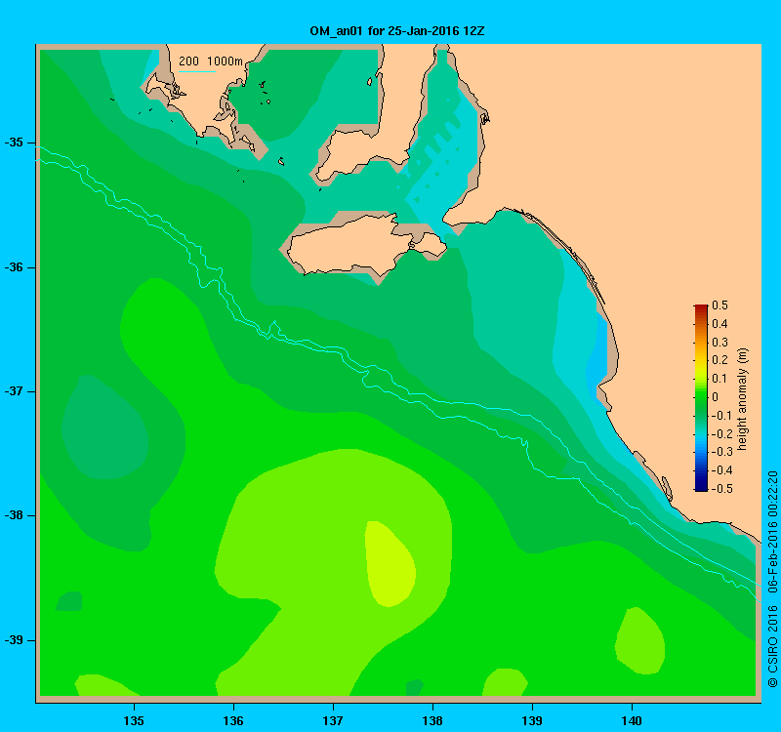This screenshot has height=732, width=781.
Task: Click the -0.5 value on the colorbar
Action: tap(721, 489)
